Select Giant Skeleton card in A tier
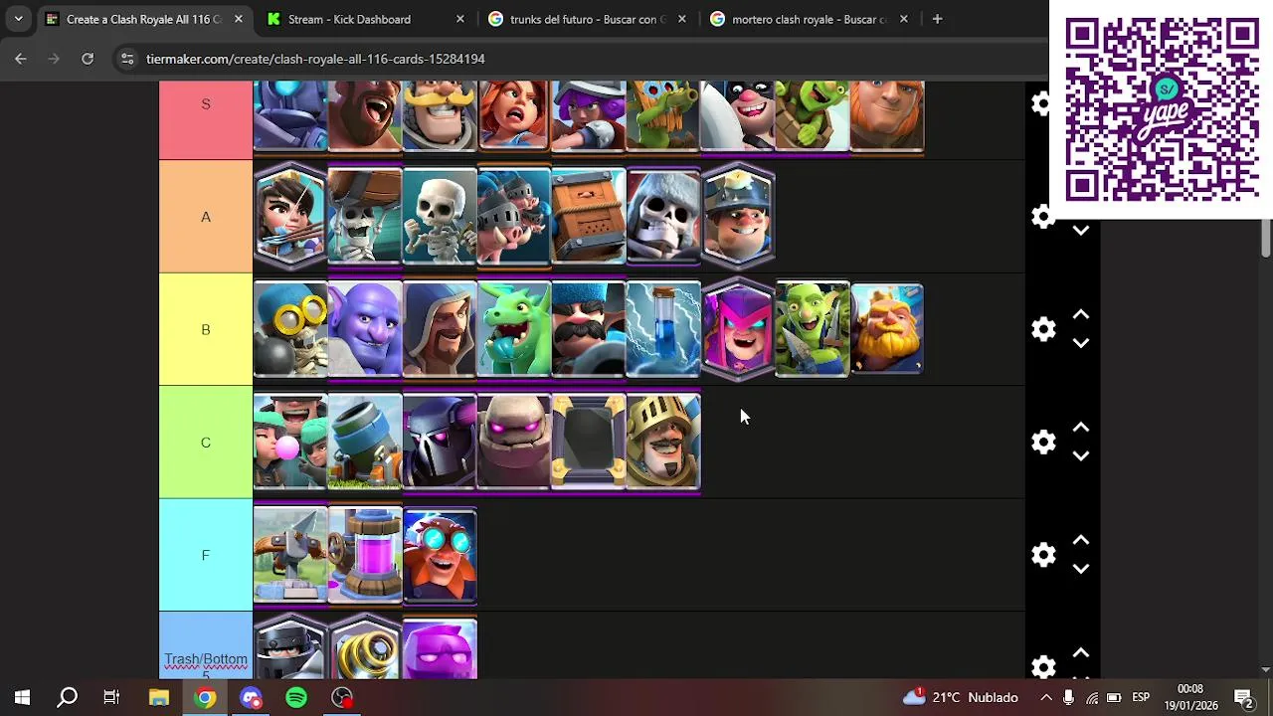This screenshot has height=716, width=1273. (x=663, y=217)
